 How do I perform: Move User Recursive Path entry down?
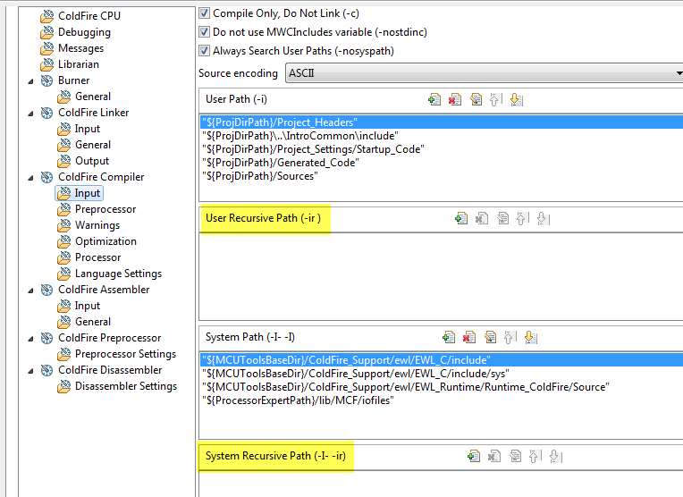tap(544, 218)
